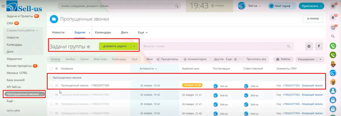Open the Диск group tab

tap(124, 32)
